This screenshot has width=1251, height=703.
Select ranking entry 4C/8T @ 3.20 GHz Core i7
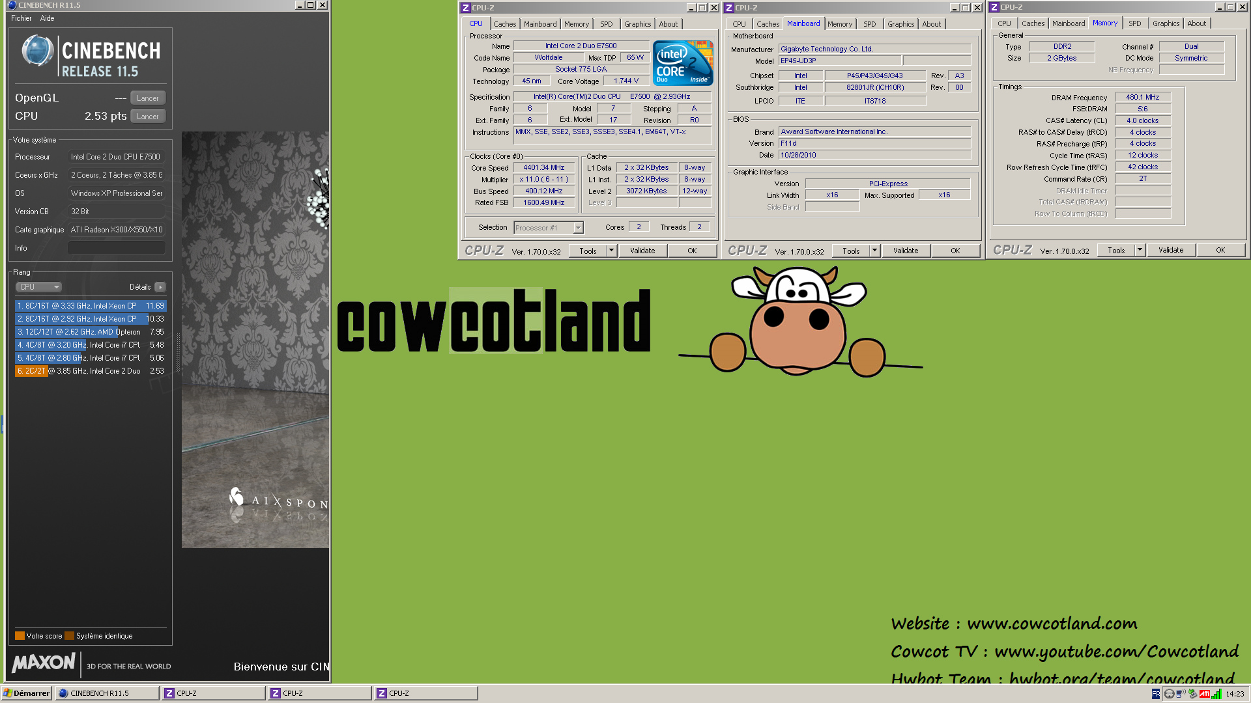(91, 345)
